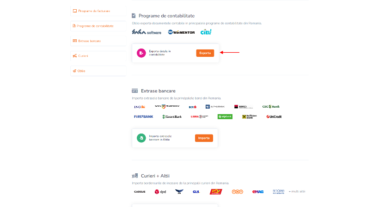
Task: Click the WinMENTOR logo
Action: point(181,32)
